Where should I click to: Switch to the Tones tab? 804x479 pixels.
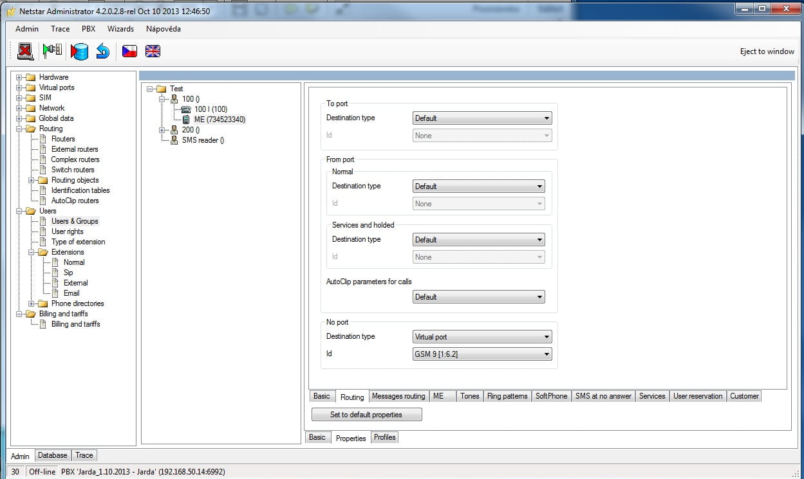click(x=469, y=396)
